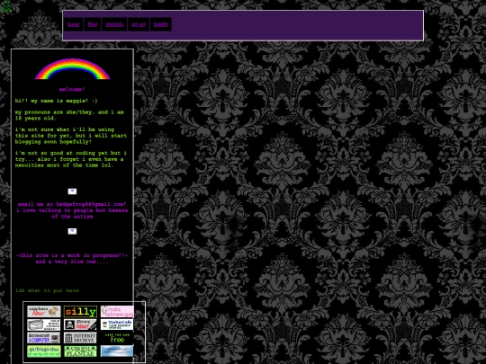Screen dimensions: 486x364
Task: Visit the my art page
Action: (x=139, y=24)
